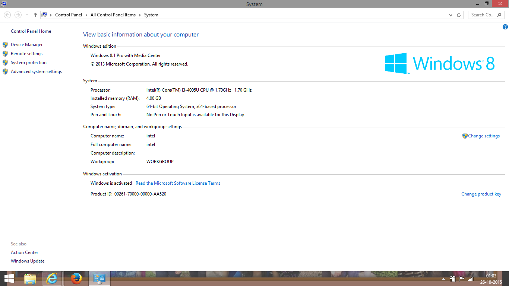Select Control Panel taskbar button
The height and width of the screenshot is (286, 509).
(x=99, y=279)
